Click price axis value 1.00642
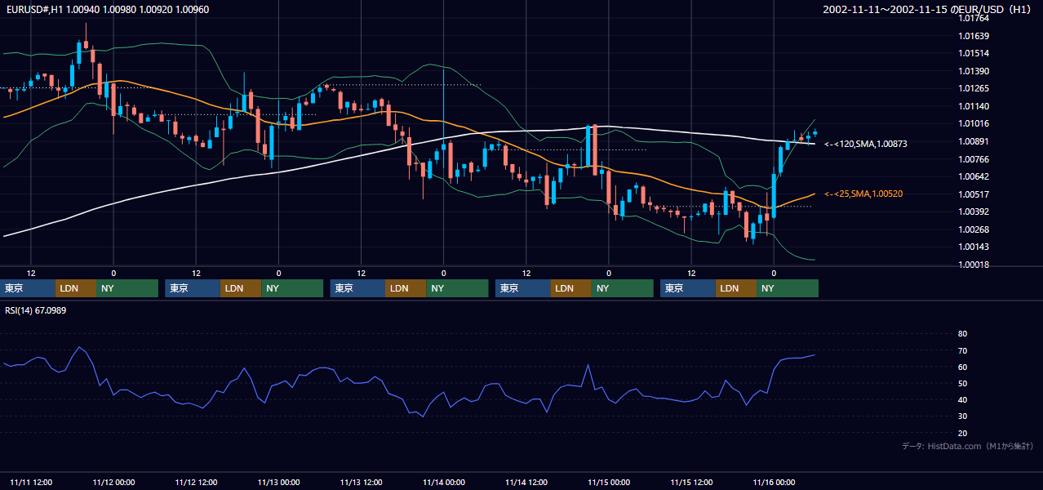Viewport: 1043px width, 490px height. tap(974, 176)
